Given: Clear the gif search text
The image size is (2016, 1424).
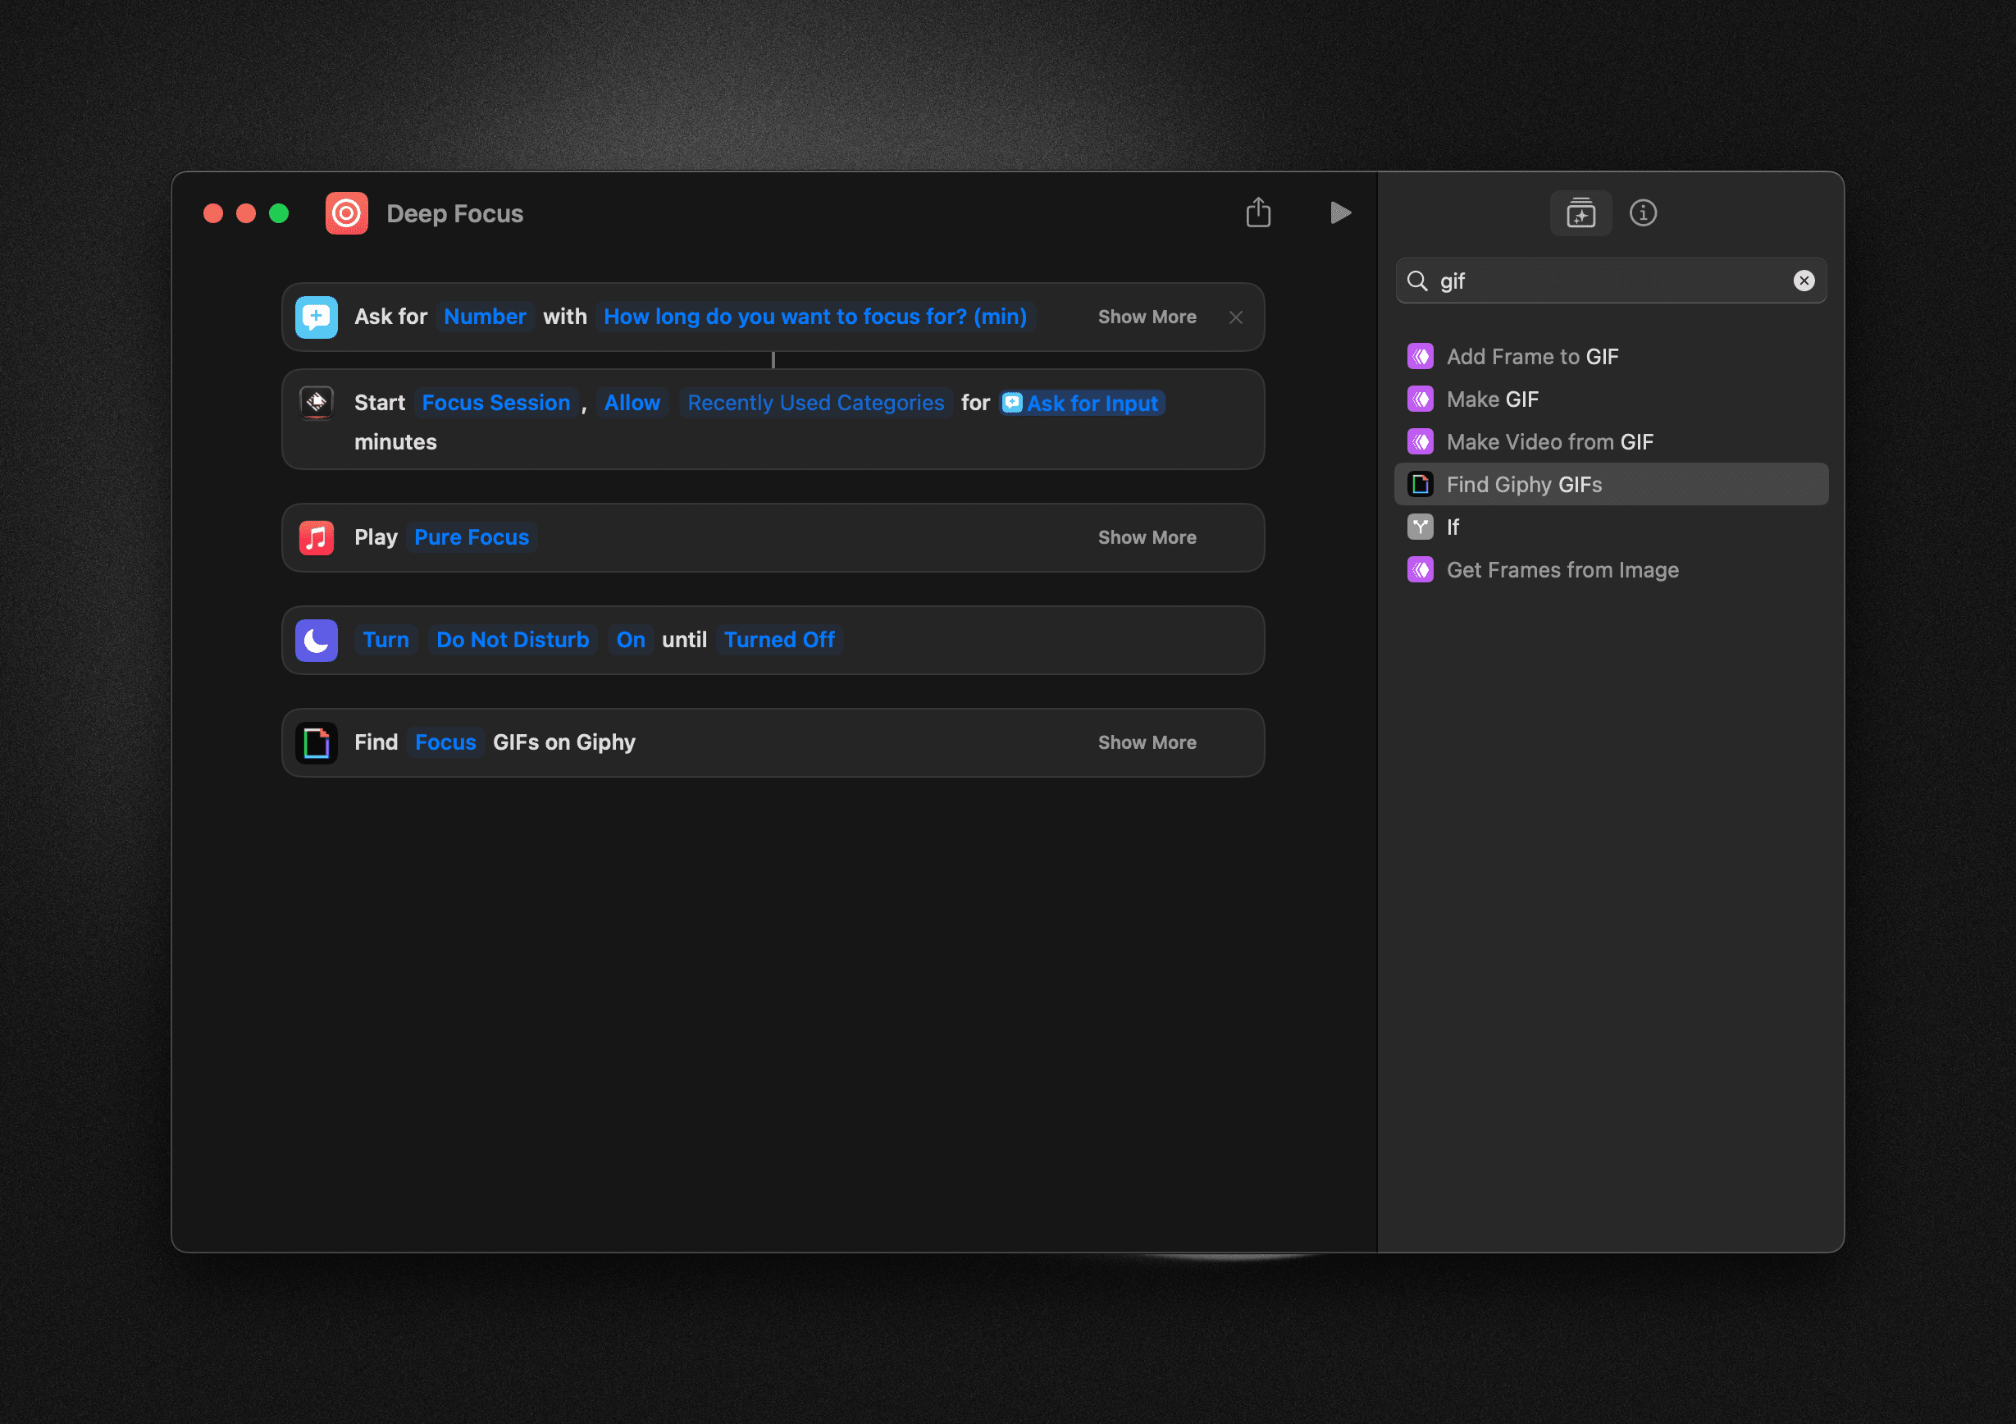Looking at the screenshot, I should pos(1804,280).
